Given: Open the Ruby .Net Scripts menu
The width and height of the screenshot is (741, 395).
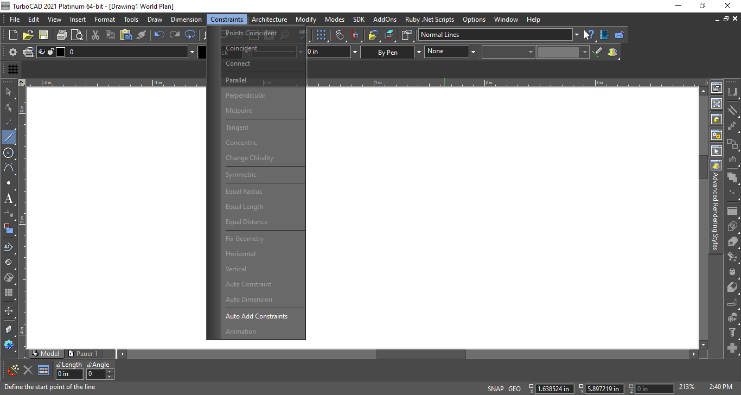Looking at the screenshot, I should coord(429,20).
